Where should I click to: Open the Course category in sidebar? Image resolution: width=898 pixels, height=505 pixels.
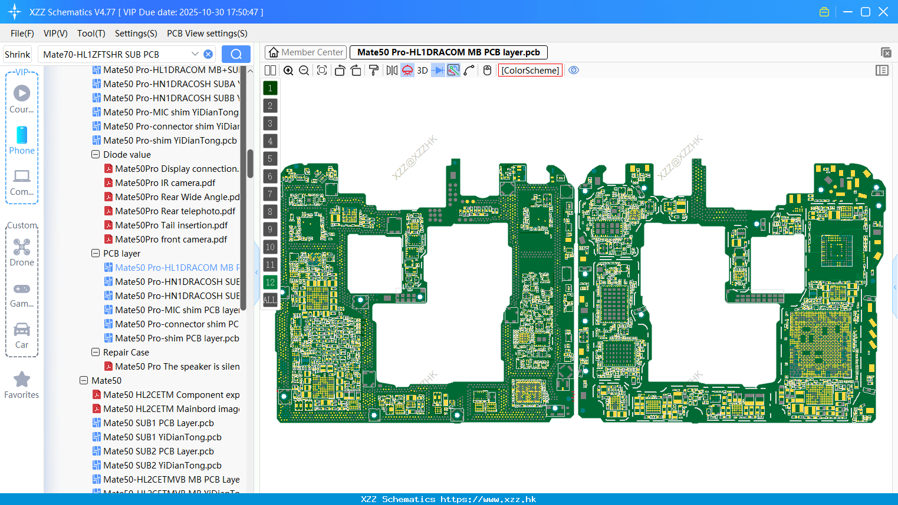[x=22, y=99]
